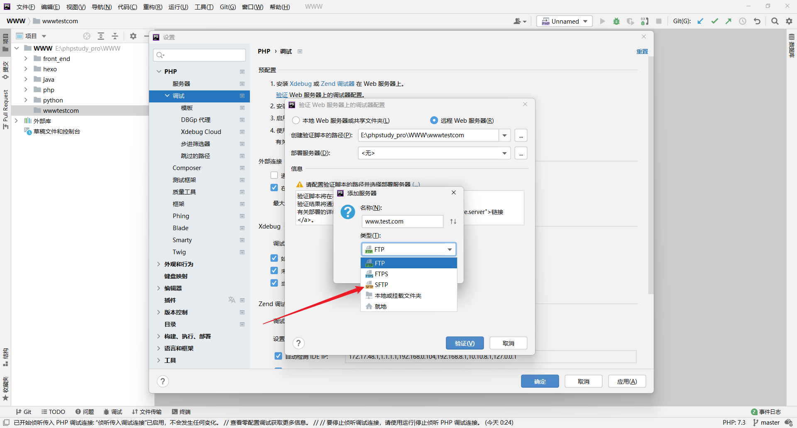Screen dimensions: 797x428
Task: Expand the Editor (编辑器) settings section
Action: 159,288
